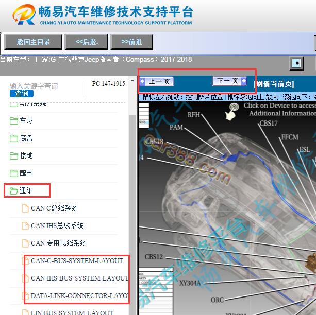Image resolution: width=316 pixels, height=315 pixels.
Task: Click the CBS17 label in diagram
Action: 269,123
